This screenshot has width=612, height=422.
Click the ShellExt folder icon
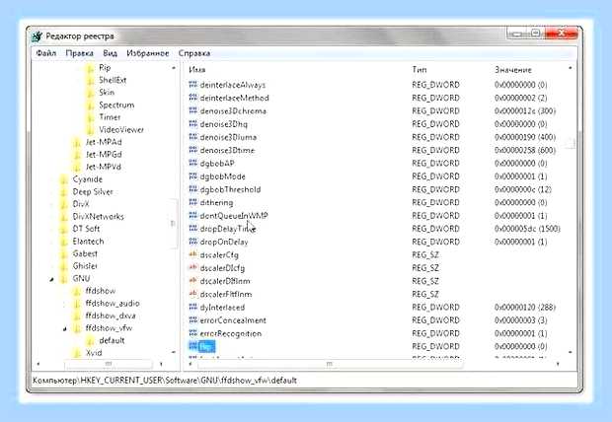[90, 81]
